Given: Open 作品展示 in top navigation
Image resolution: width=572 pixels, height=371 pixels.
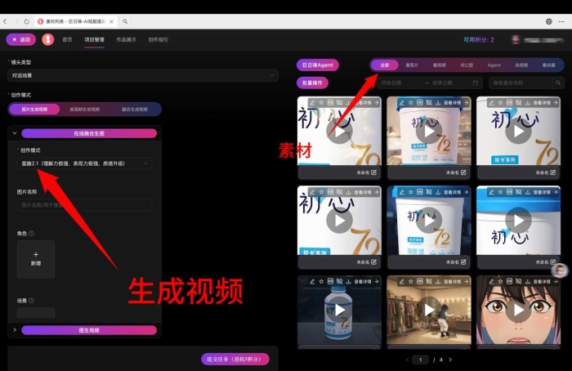Looking at the screenshot, I should coord(126,39).
